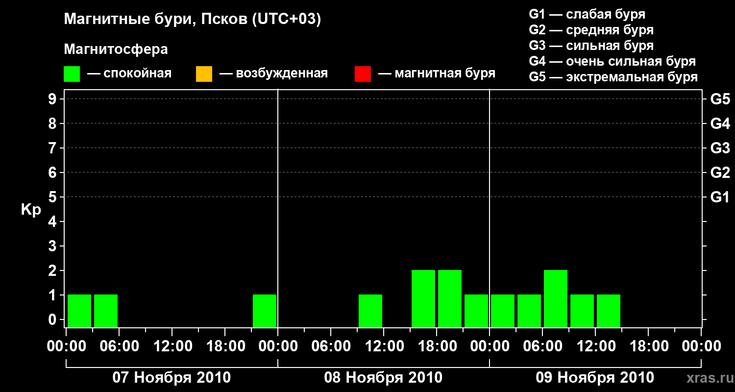Click the 18:00 time label under 08 November
Screen dimensions: 735x392
coord(437,346)
